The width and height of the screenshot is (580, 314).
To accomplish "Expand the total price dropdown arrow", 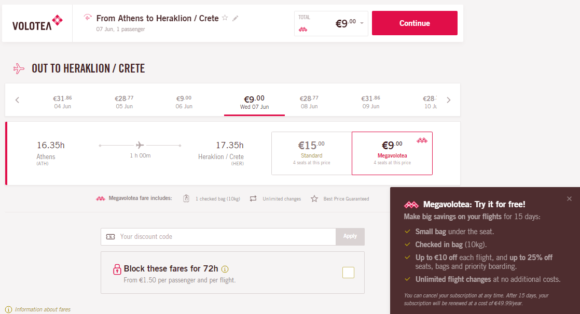I will click(362, 23).
